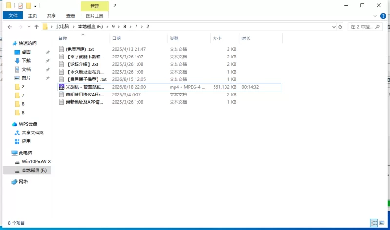Open the recent locations dropdown arrow
The image size is (390, 230).
pos(29,27)
